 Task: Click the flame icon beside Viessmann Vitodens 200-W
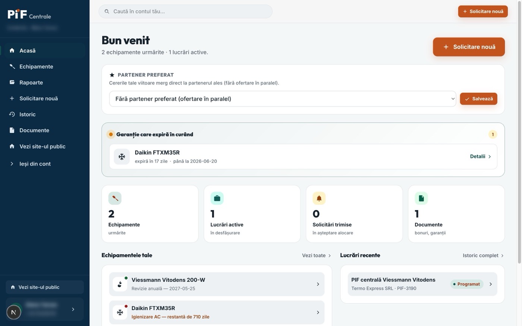tap(120, 284)
